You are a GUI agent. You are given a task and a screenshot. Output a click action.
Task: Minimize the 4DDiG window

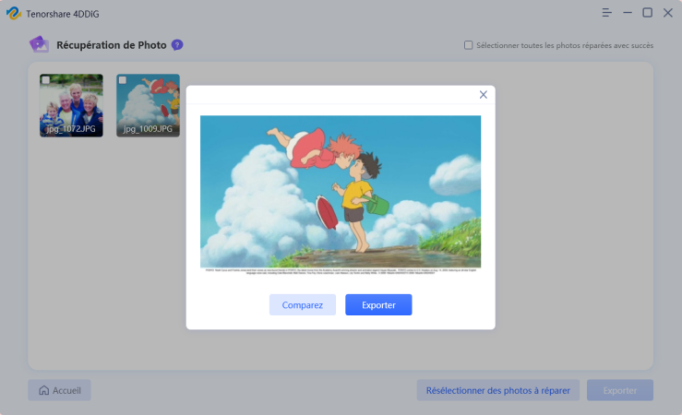628,13
